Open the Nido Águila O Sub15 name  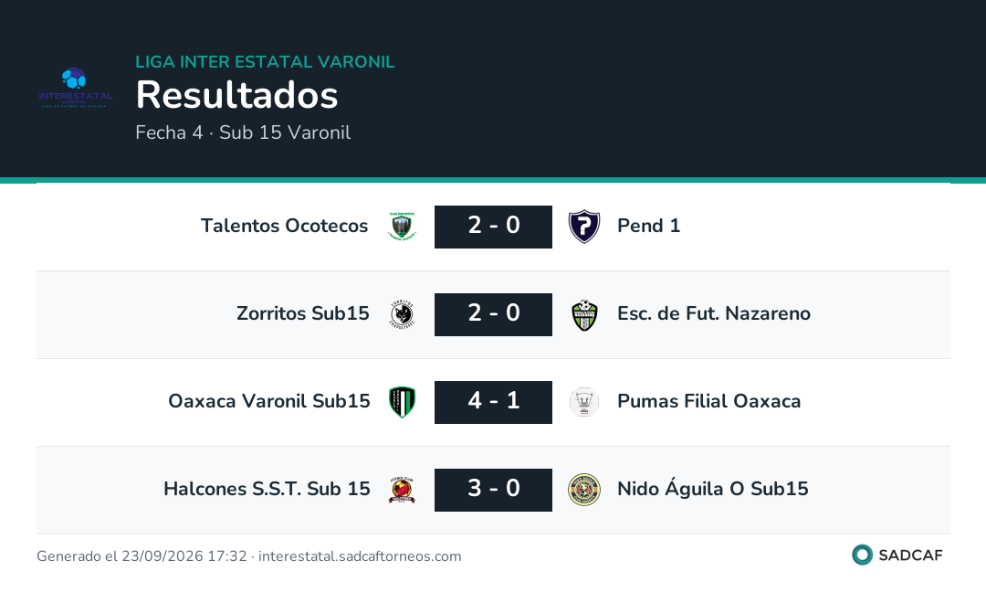712,488
